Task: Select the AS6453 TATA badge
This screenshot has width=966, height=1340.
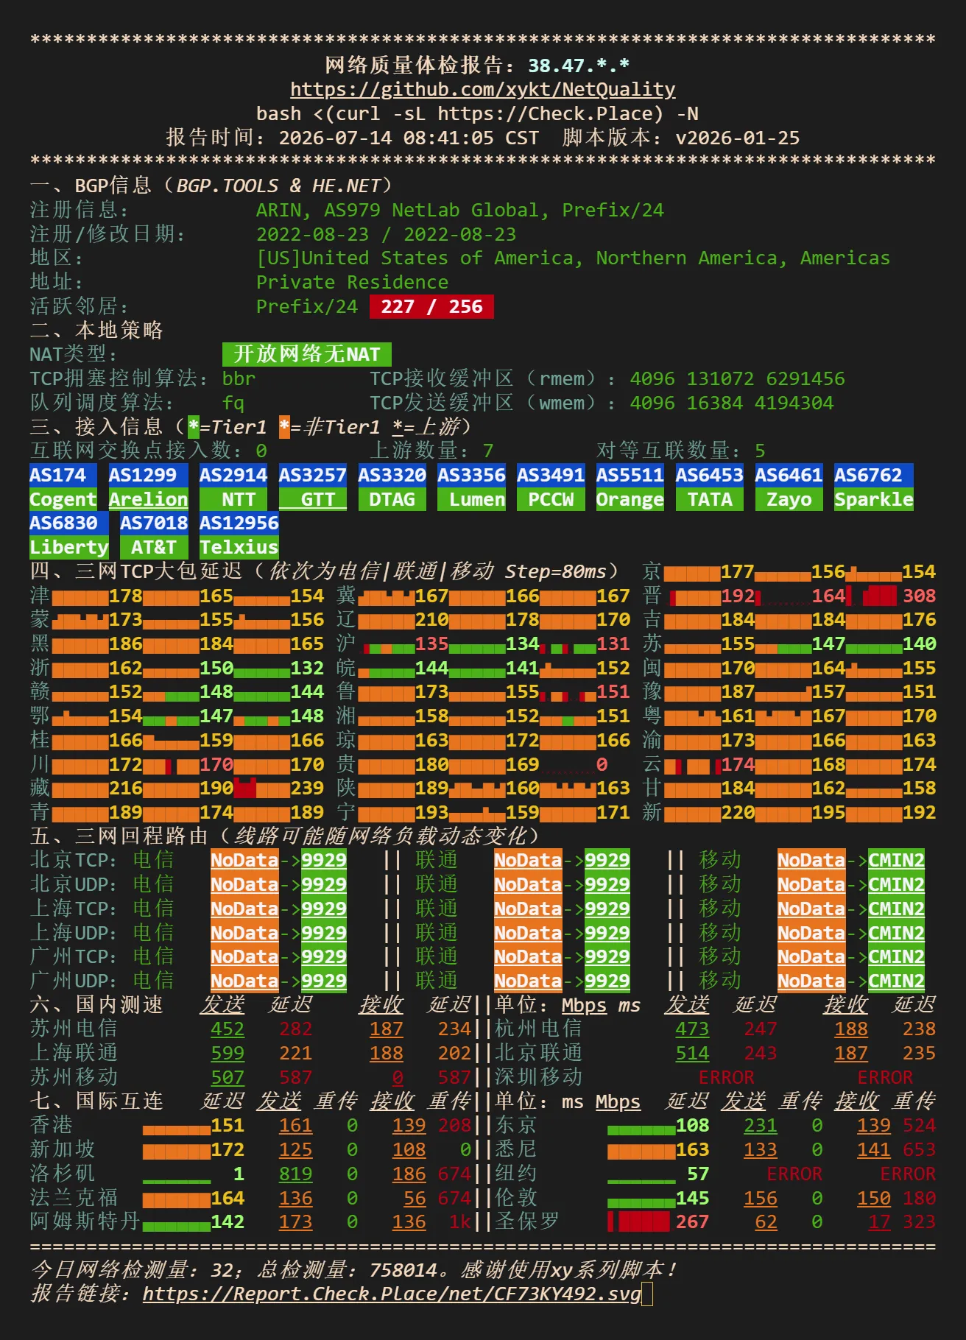Action: [710, 487]
